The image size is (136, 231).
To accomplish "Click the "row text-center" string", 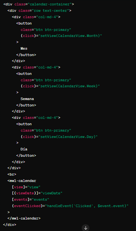I will click(x=51, y=11).
